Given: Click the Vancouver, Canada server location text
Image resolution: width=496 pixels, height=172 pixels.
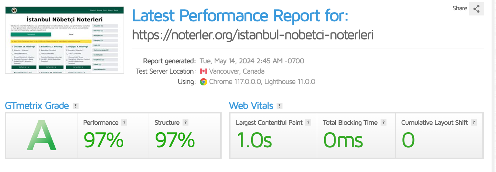Looking at the screenshot, I should tap(237, 71).
